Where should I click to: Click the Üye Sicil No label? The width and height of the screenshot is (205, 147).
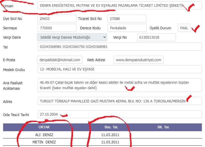[12, 19]
